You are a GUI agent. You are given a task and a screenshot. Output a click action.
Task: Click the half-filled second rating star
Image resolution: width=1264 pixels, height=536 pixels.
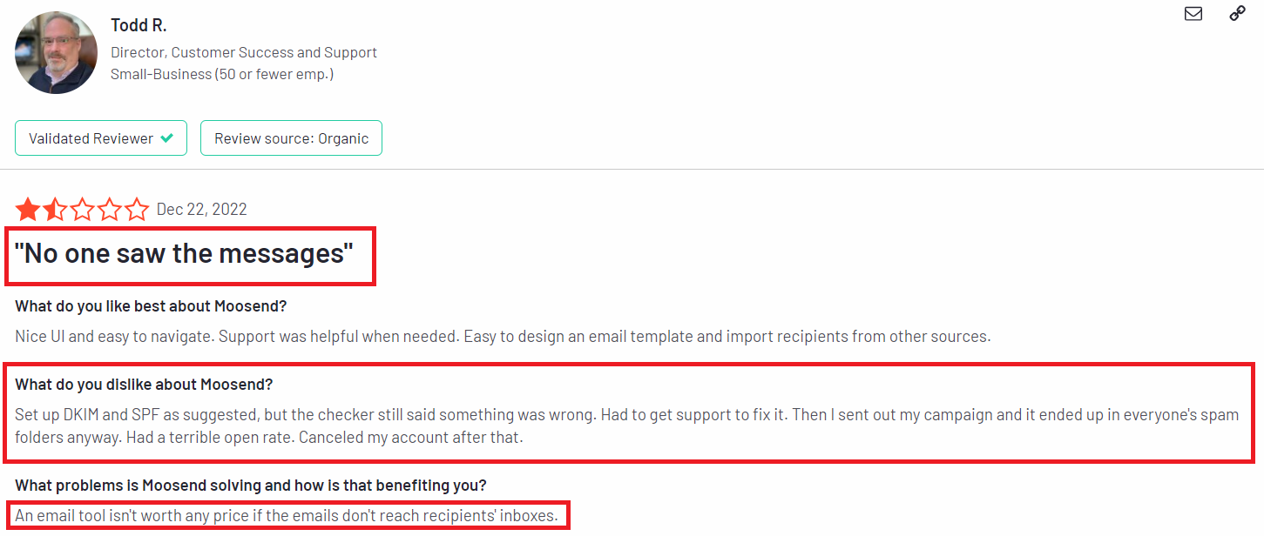click(x=55, y=210)
